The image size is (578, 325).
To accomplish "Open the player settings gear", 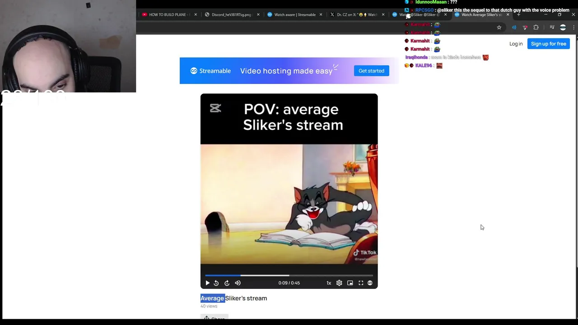I will coord(339,283).
